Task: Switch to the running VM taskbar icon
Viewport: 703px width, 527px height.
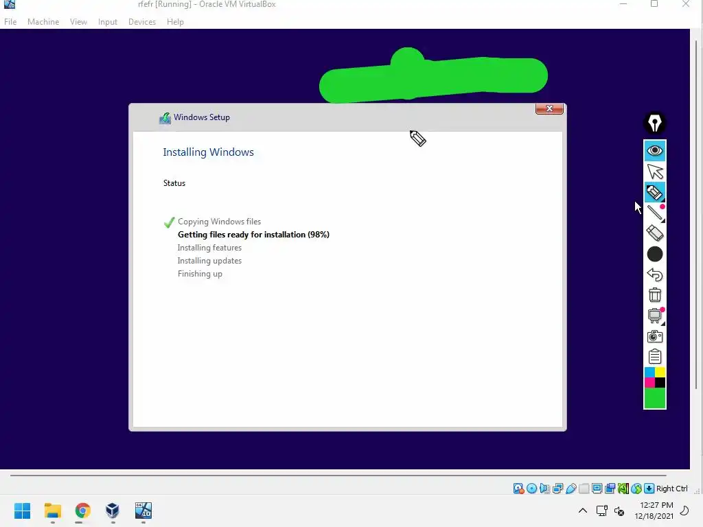Action: [143, 511]
